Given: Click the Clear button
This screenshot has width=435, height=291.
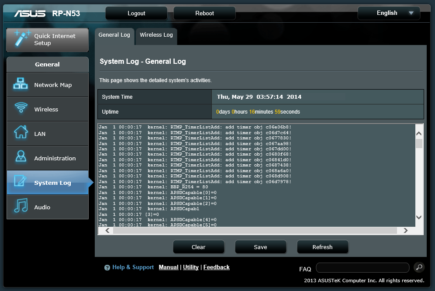Looking at the screenshot, I should point(199,247).
